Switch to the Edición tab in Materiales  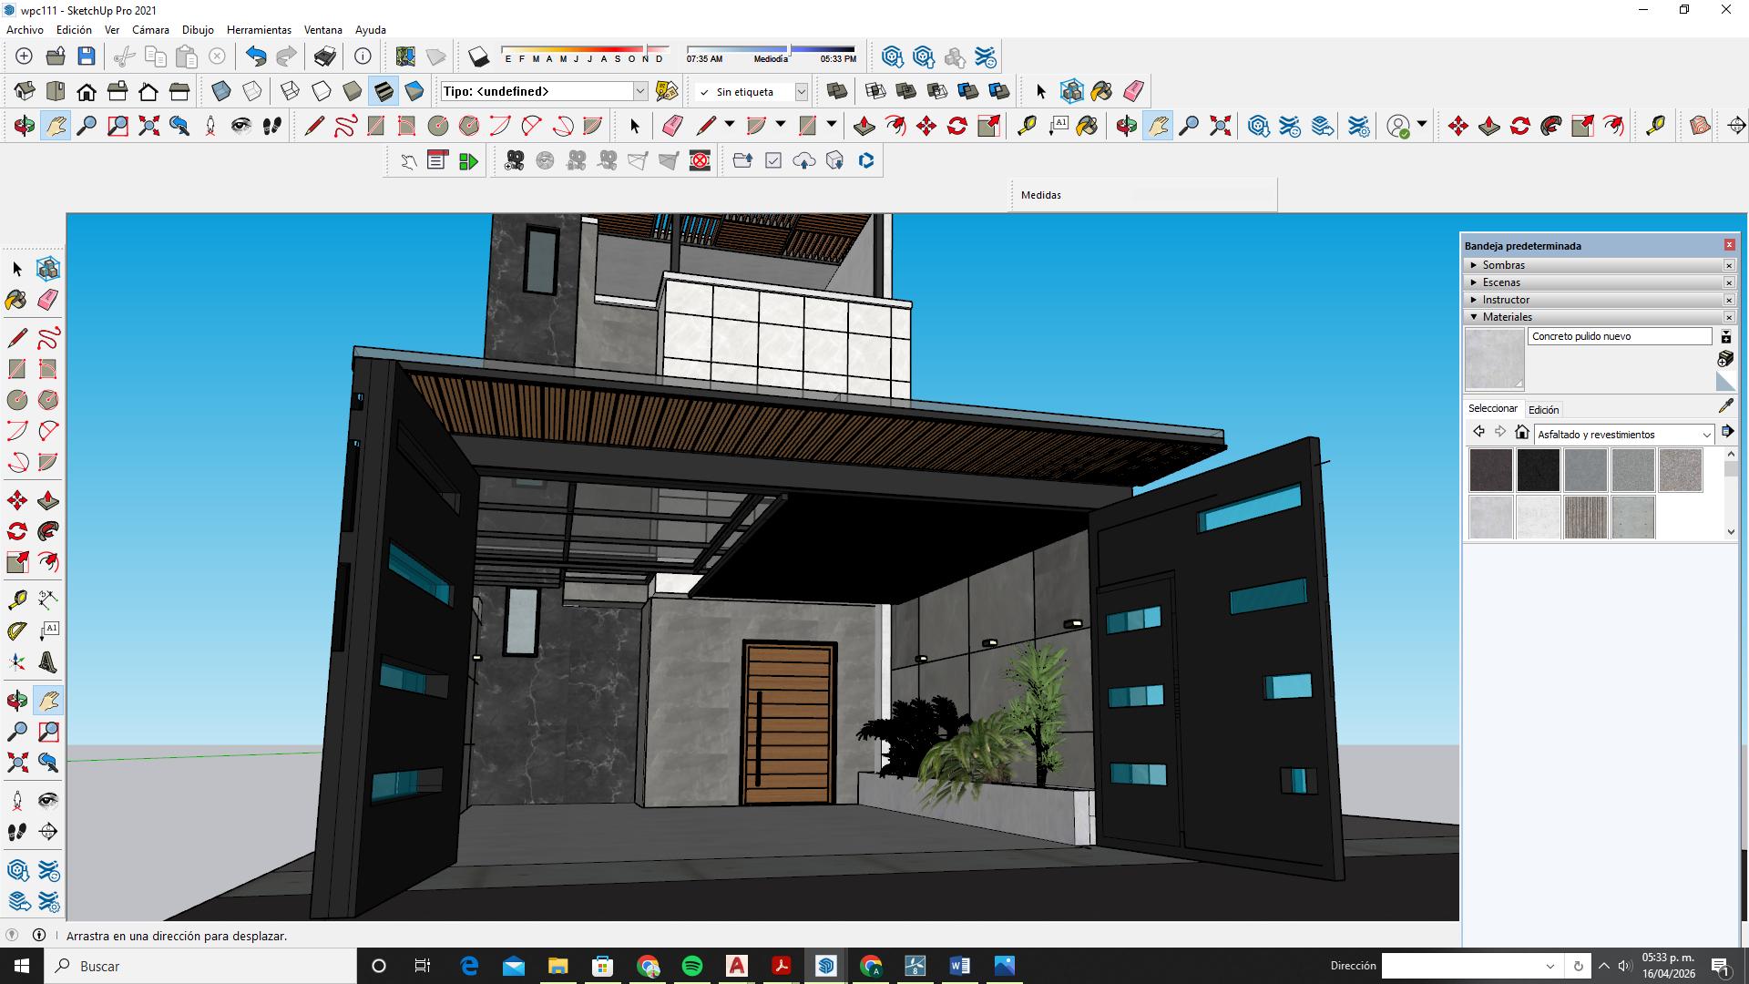point(1543,410)
